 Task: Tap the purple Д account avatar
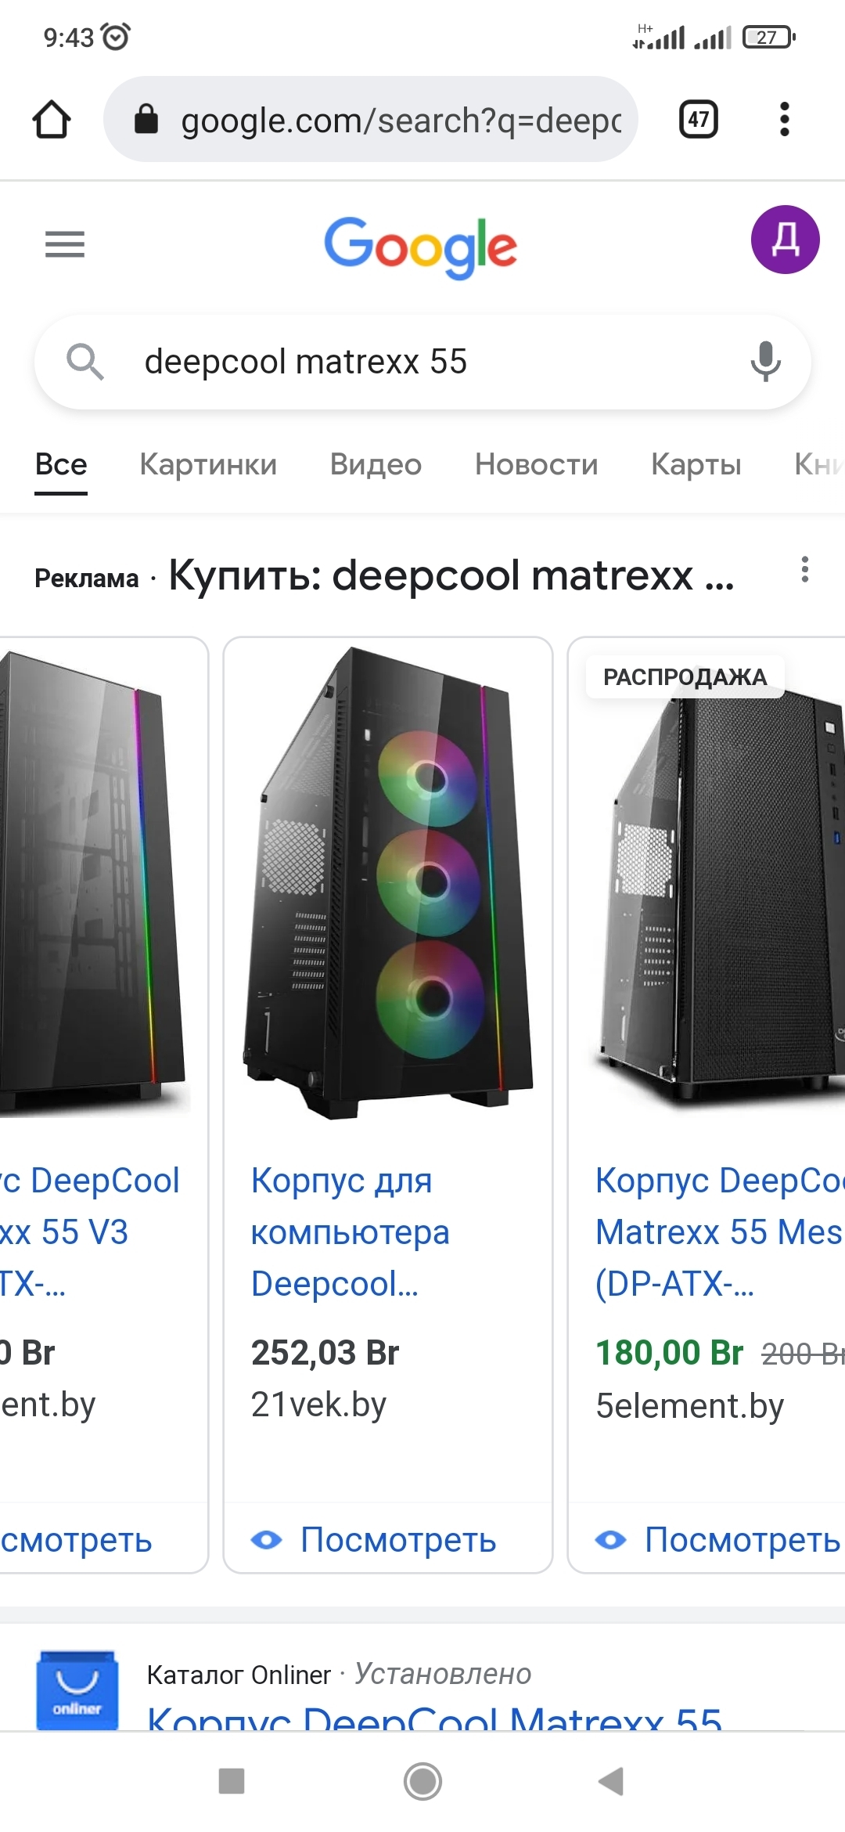[785, 240]
